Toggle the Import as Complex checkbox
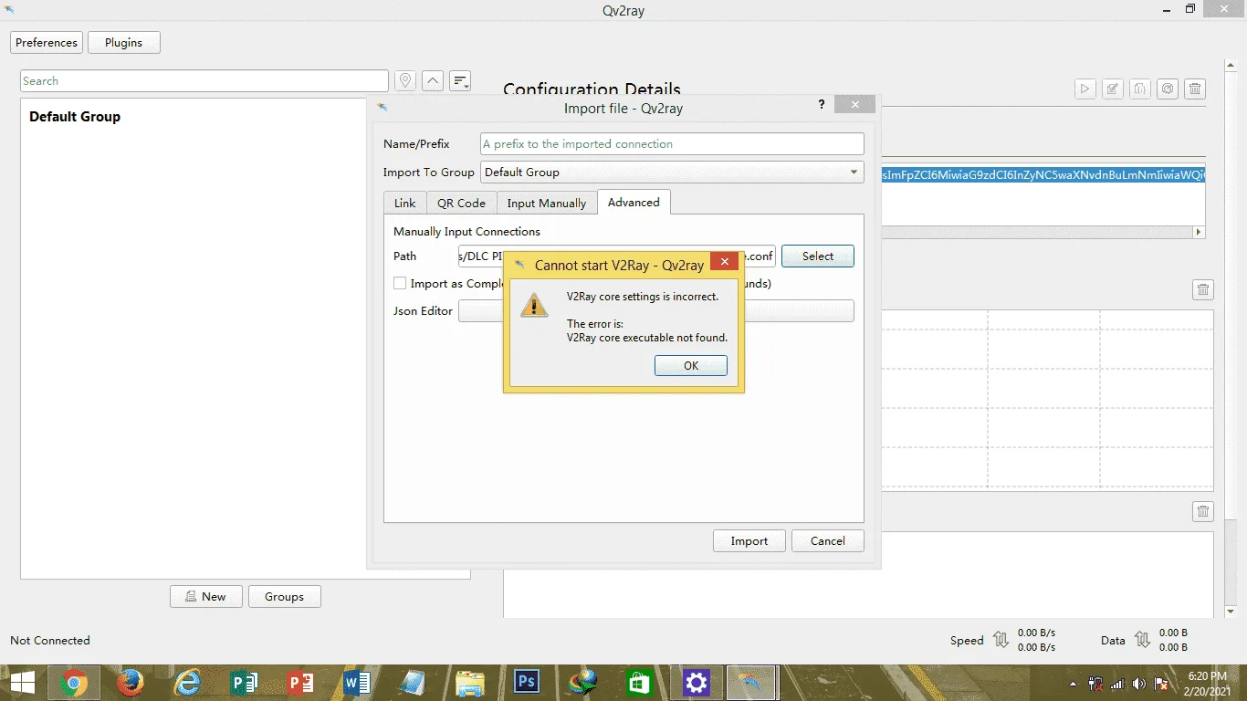This screenshot has width=1247, height=701. point(400,284)
